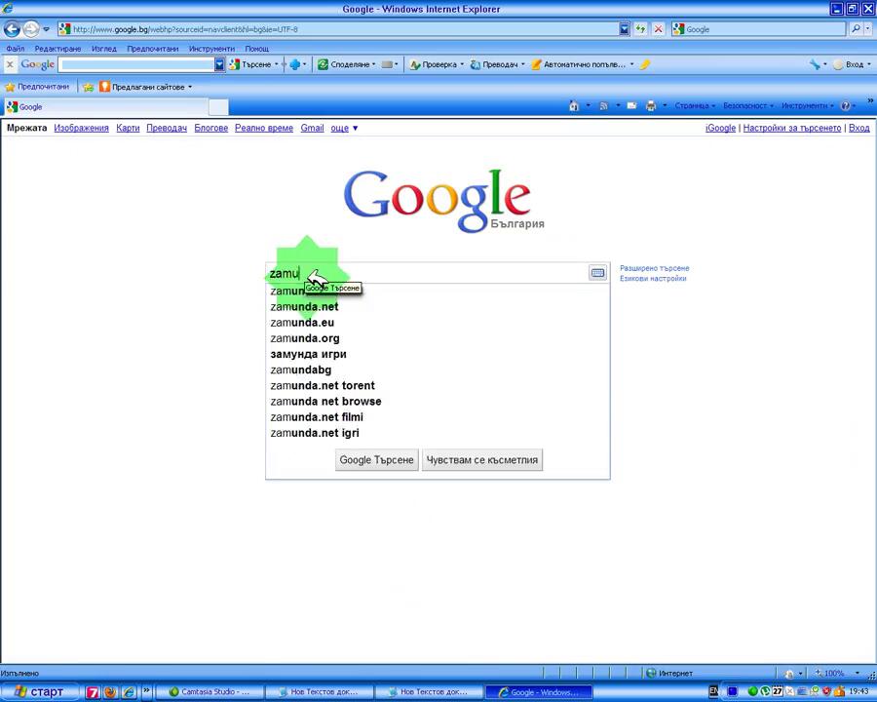Click the Print icon in command bar
877x702 pixels.
tap(650, 106)
